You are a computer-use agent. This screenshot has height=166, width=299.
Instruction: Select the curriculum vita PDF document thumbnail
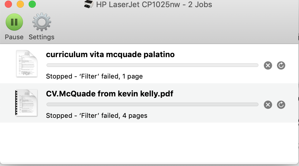point(27,63)
